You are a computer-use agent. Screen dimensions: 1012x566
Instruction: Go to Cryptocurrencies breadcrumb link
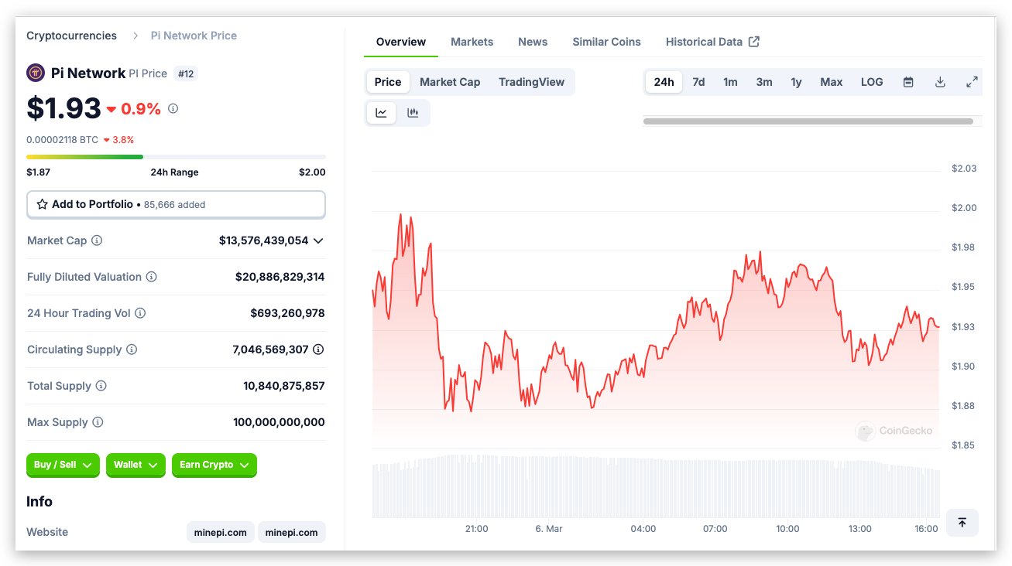(x=71, y=36)
